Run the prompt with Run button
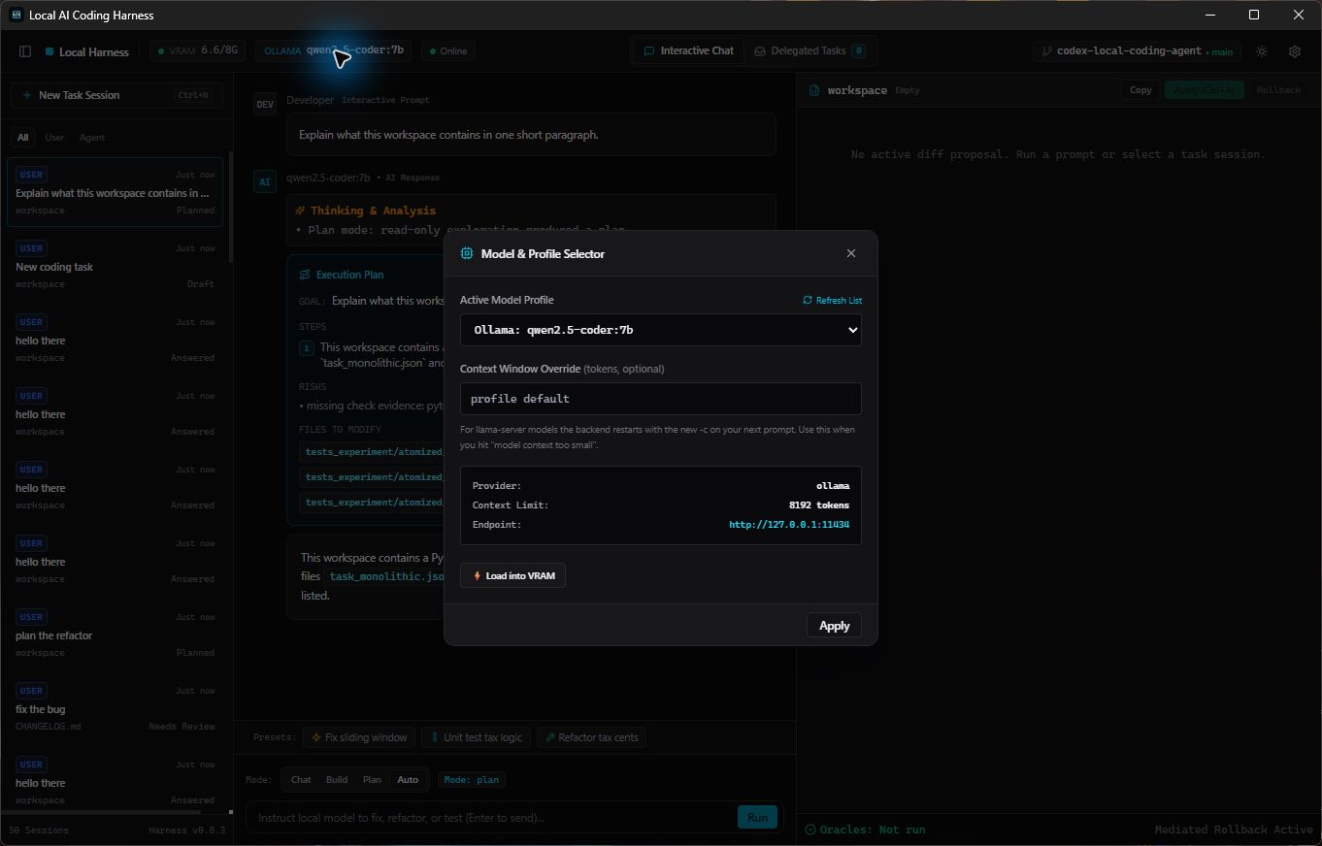This screenshot has height=846, width=1322. (x=757, y=818)
